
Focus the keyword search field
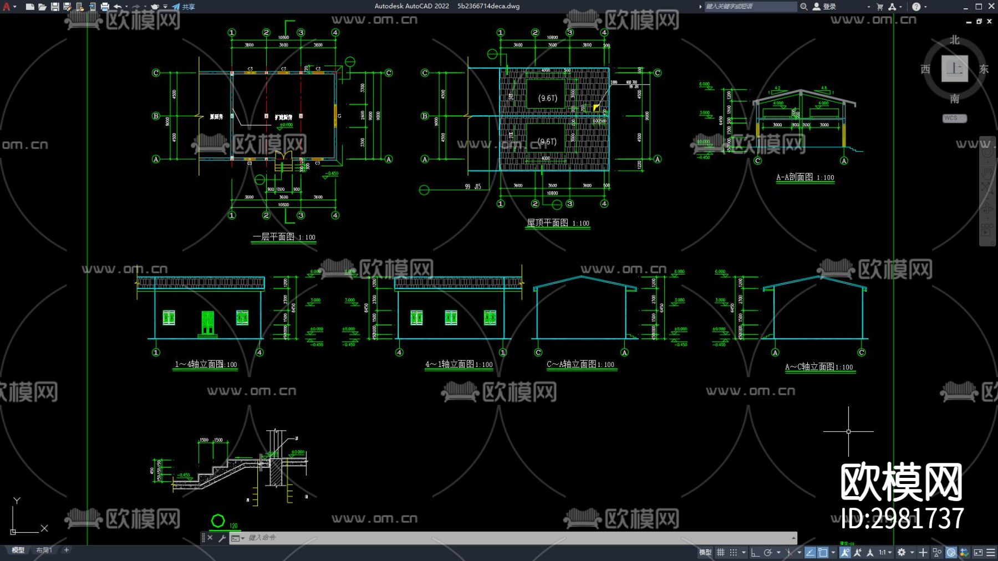750,7
